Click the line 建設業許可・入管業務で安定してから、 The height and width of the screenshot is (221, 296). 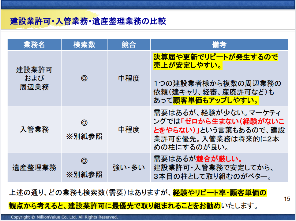click(214, 167)
